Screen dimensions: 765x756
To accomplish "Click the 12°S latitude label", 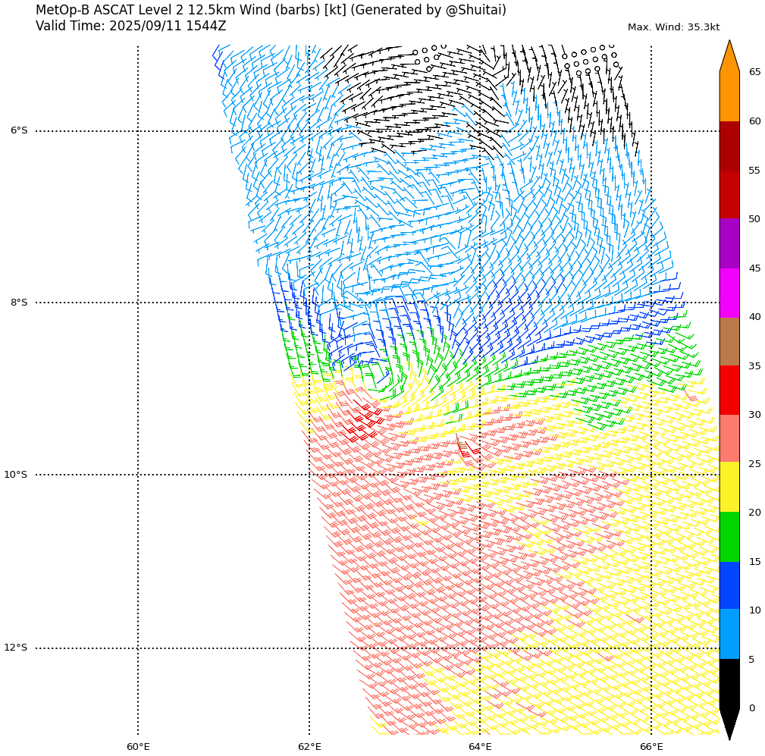I will tap(16, 648).
